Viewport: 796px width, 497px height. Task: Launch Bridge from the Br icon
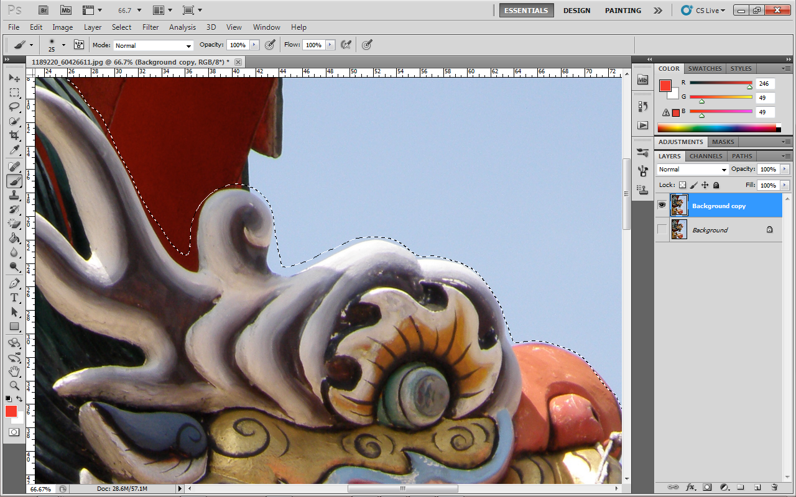(43, 10)
